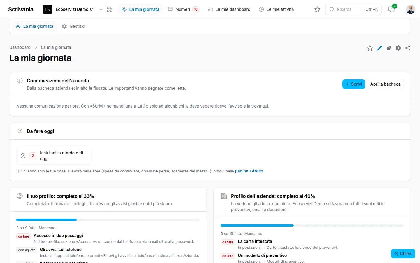Screen dimensions: 420x263
Task: Open user avatar profile menu
Action: tap(411, 9)
